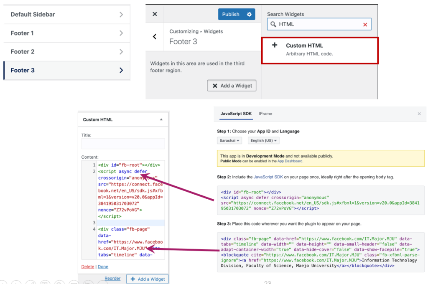428x284 pixels.
Task: Clear the HTML search with red X
Action: point(365,25)
